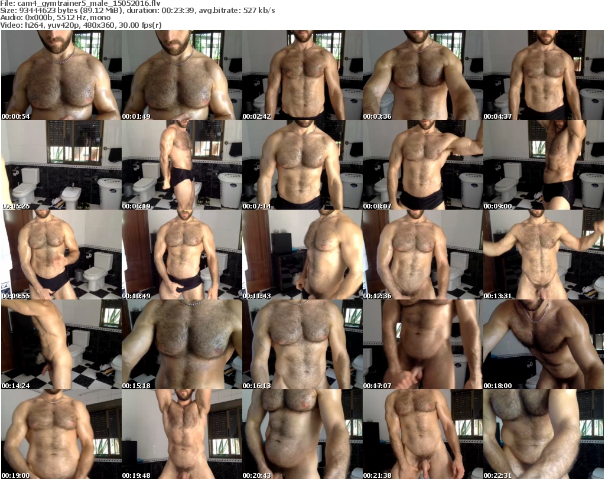Pick the last thumbnail, 00:22:31
Viewport: 605px width, 479px height.
[544, 434]
